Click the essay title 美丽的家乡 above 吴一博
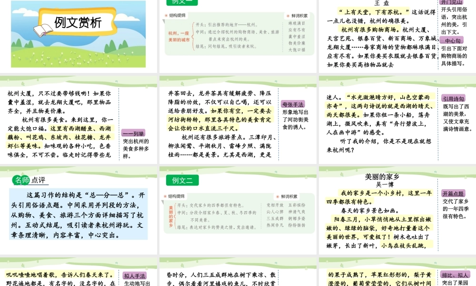This screenshot has height=286, width=476. coord(382,176)
